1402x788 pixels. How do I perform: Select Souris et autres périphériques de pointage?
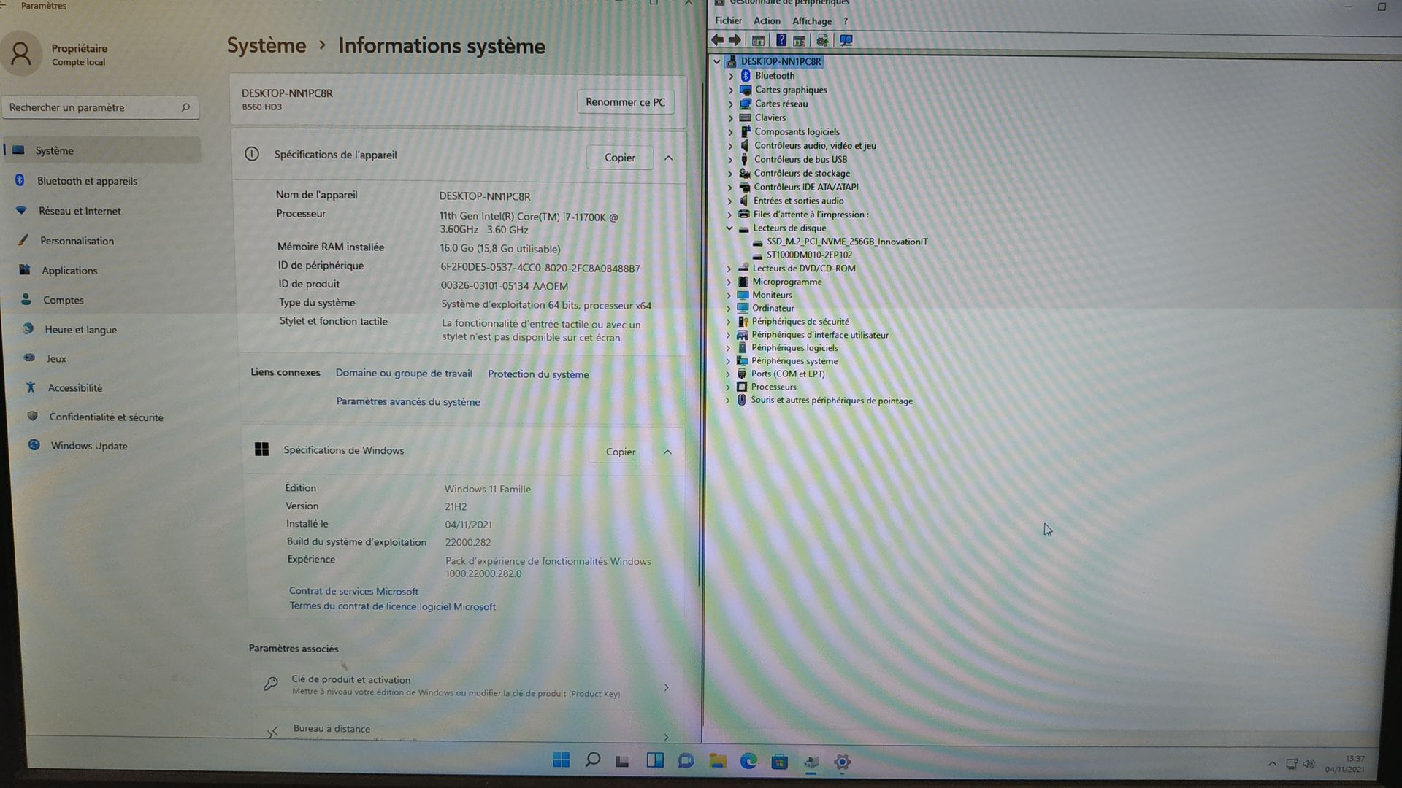coord(832,401)
